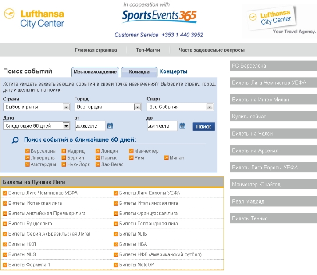
Task: Click orange arrow icon beside Билеты НБА
Action: [116, 244]
